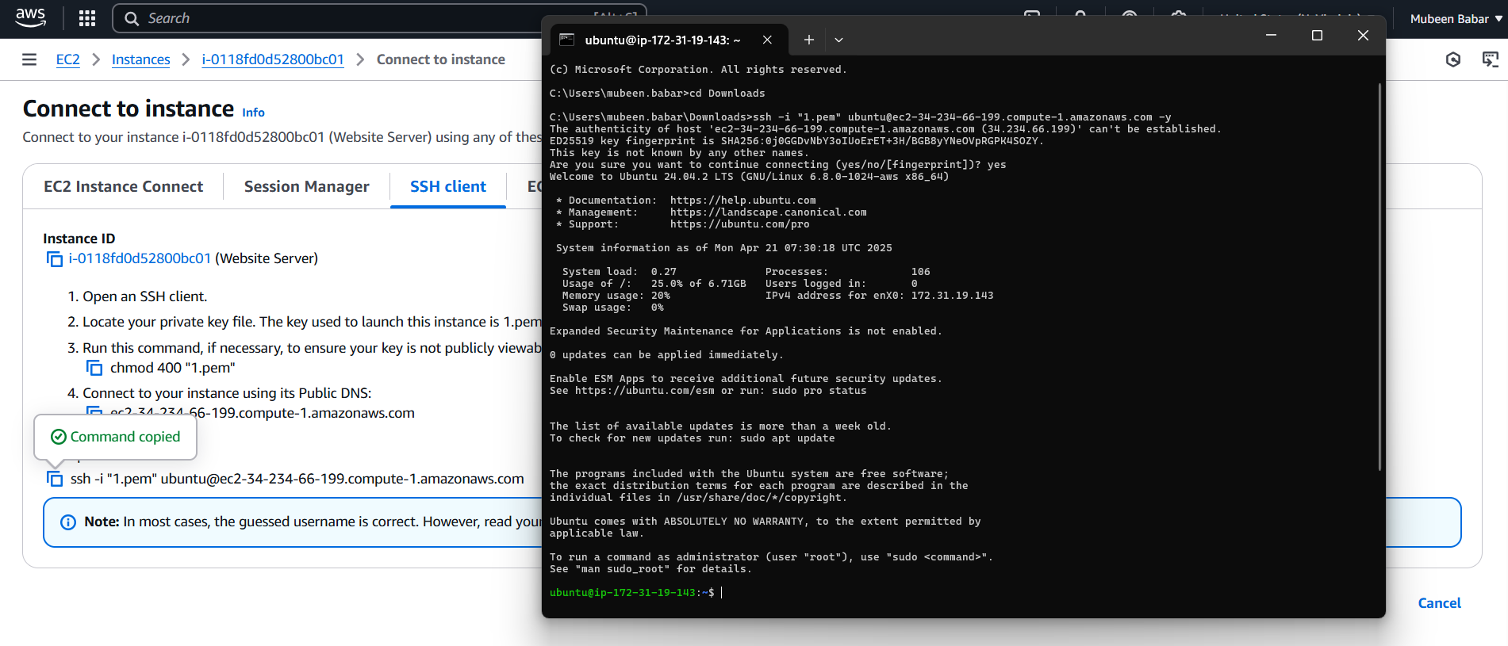Click the Public DNS hostname text

[263, 413]
